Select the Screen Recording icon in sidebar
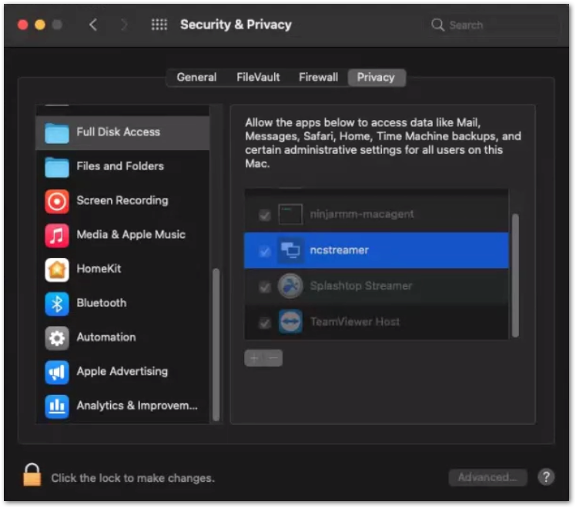This screenshot has height=508, width=576. click(x=57, y=201)
